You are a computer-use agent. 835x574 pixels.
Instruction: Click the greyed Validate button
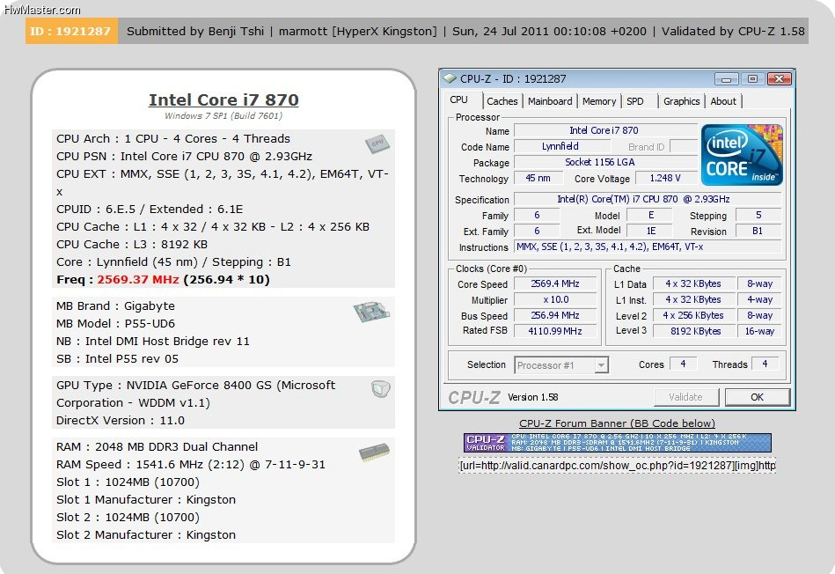pos(685,397)
